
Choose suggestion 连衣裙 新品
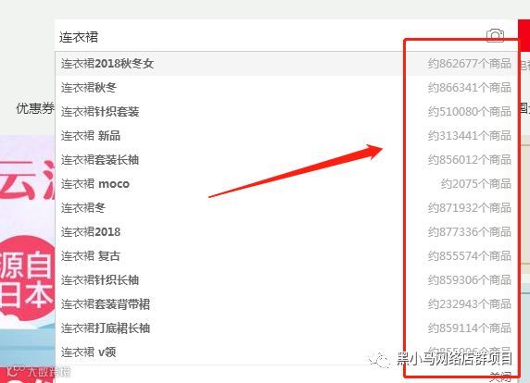286,136
